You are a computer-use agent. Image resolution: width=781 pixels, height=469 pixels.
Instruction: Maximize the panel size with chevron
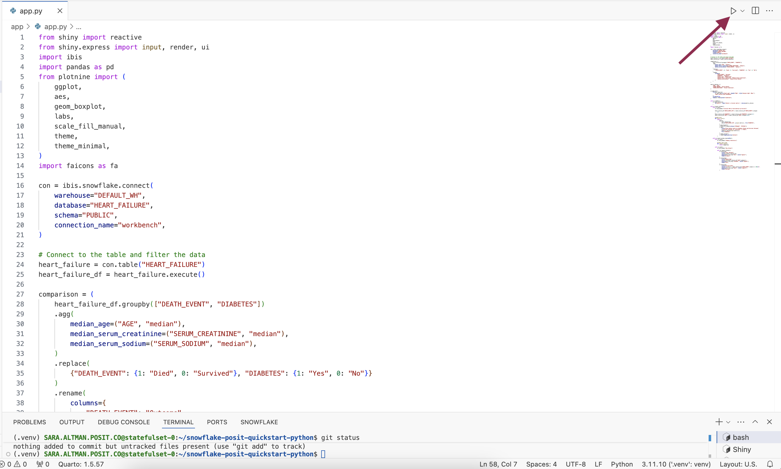[755, 422]
